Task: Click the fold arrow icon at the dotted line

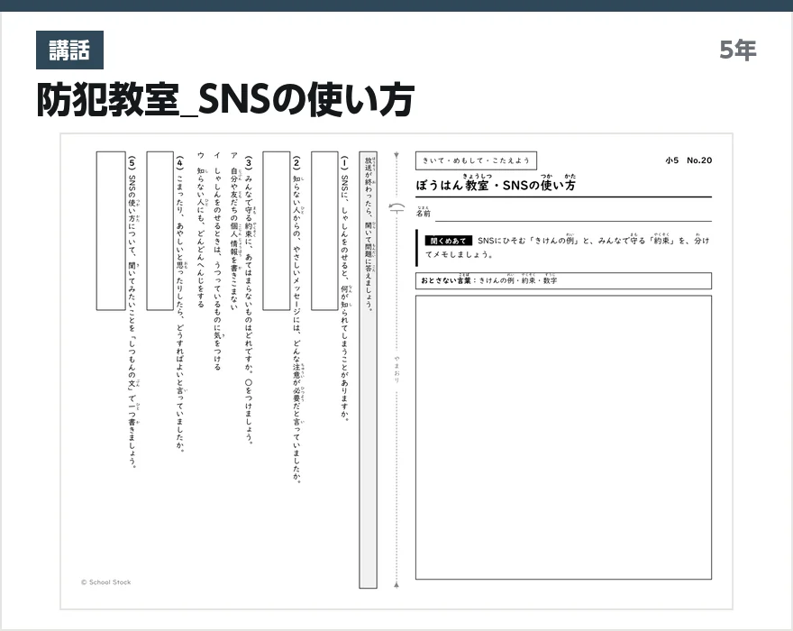Action: tap(397, 207)
